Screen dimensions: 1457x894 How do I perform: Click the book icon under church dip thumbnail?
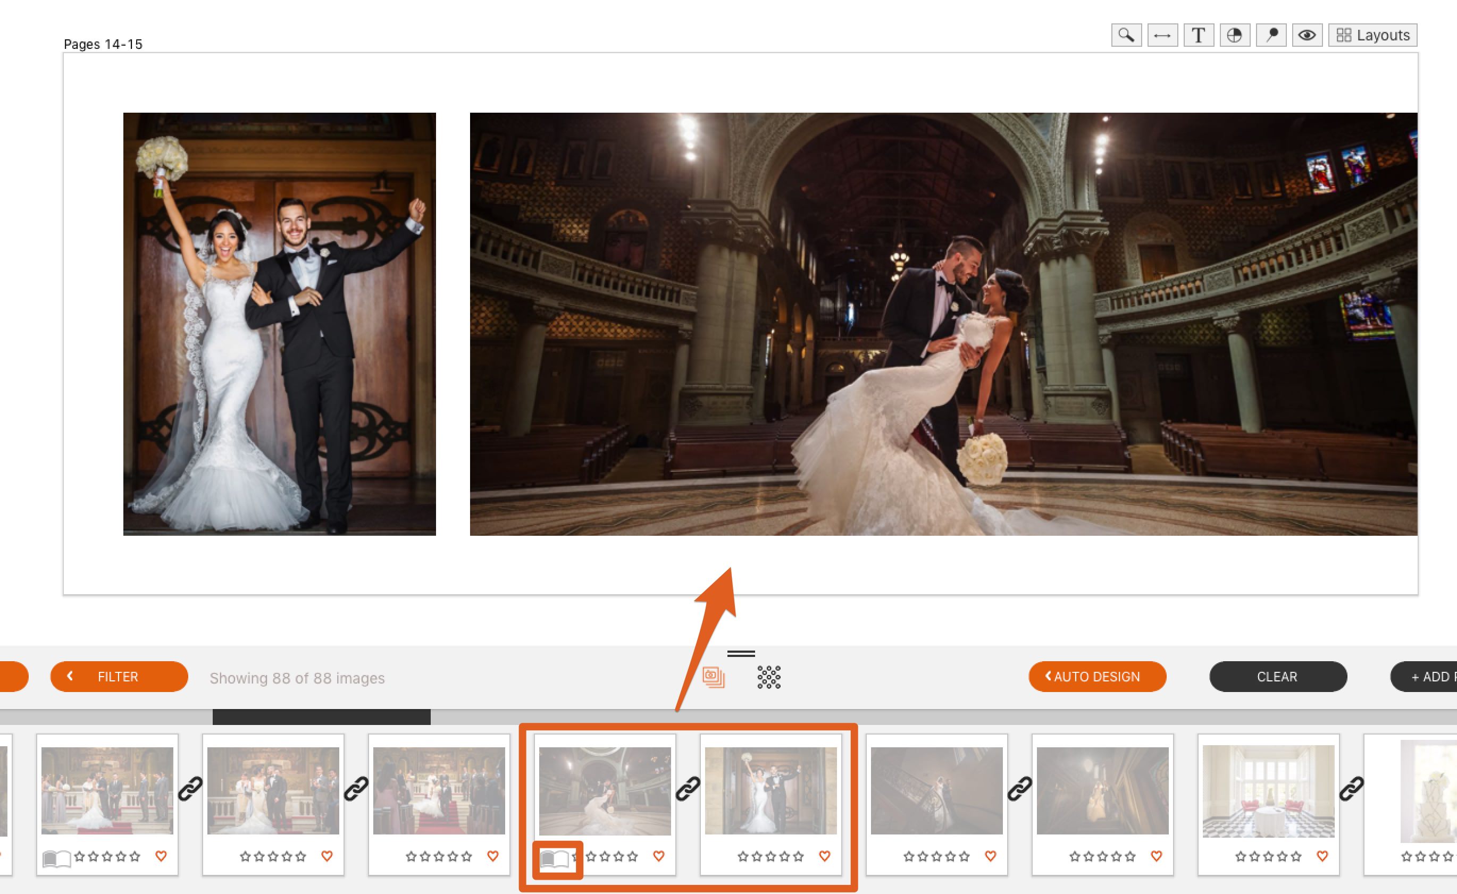pos(554,858)
